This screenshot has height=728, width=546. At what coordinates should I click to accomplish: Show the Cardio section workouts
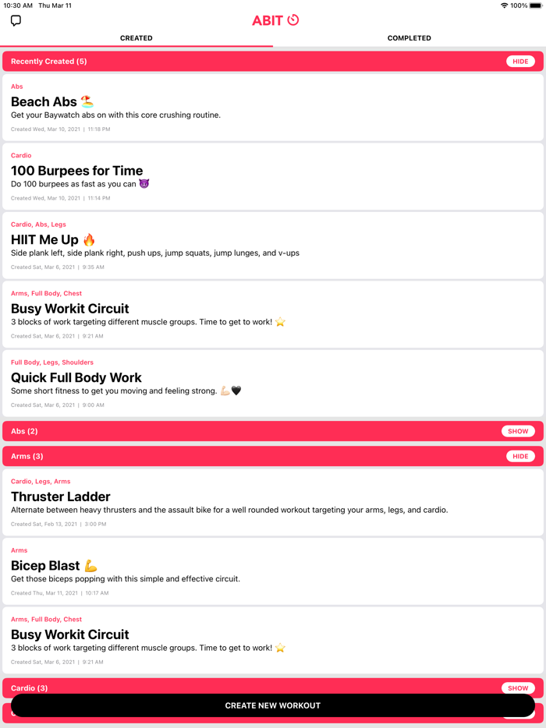[x=519, y=687]
